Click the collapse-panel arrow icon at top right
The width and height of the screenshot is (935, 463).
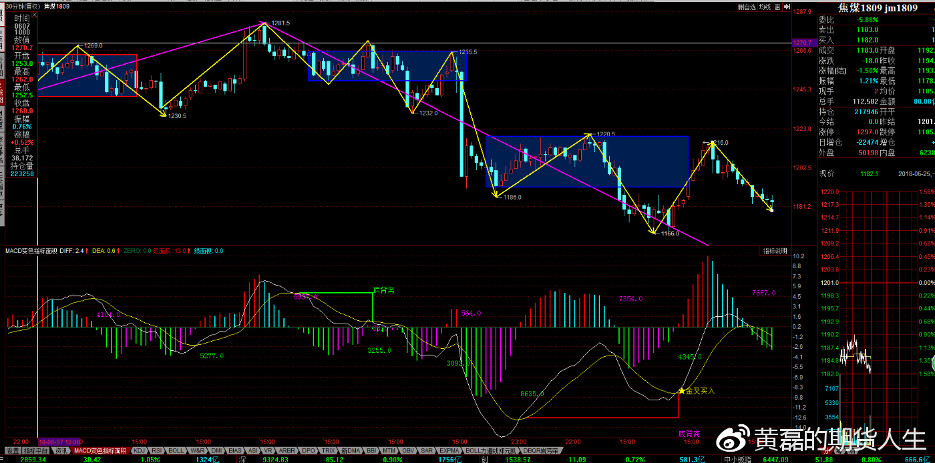point(786,7)
